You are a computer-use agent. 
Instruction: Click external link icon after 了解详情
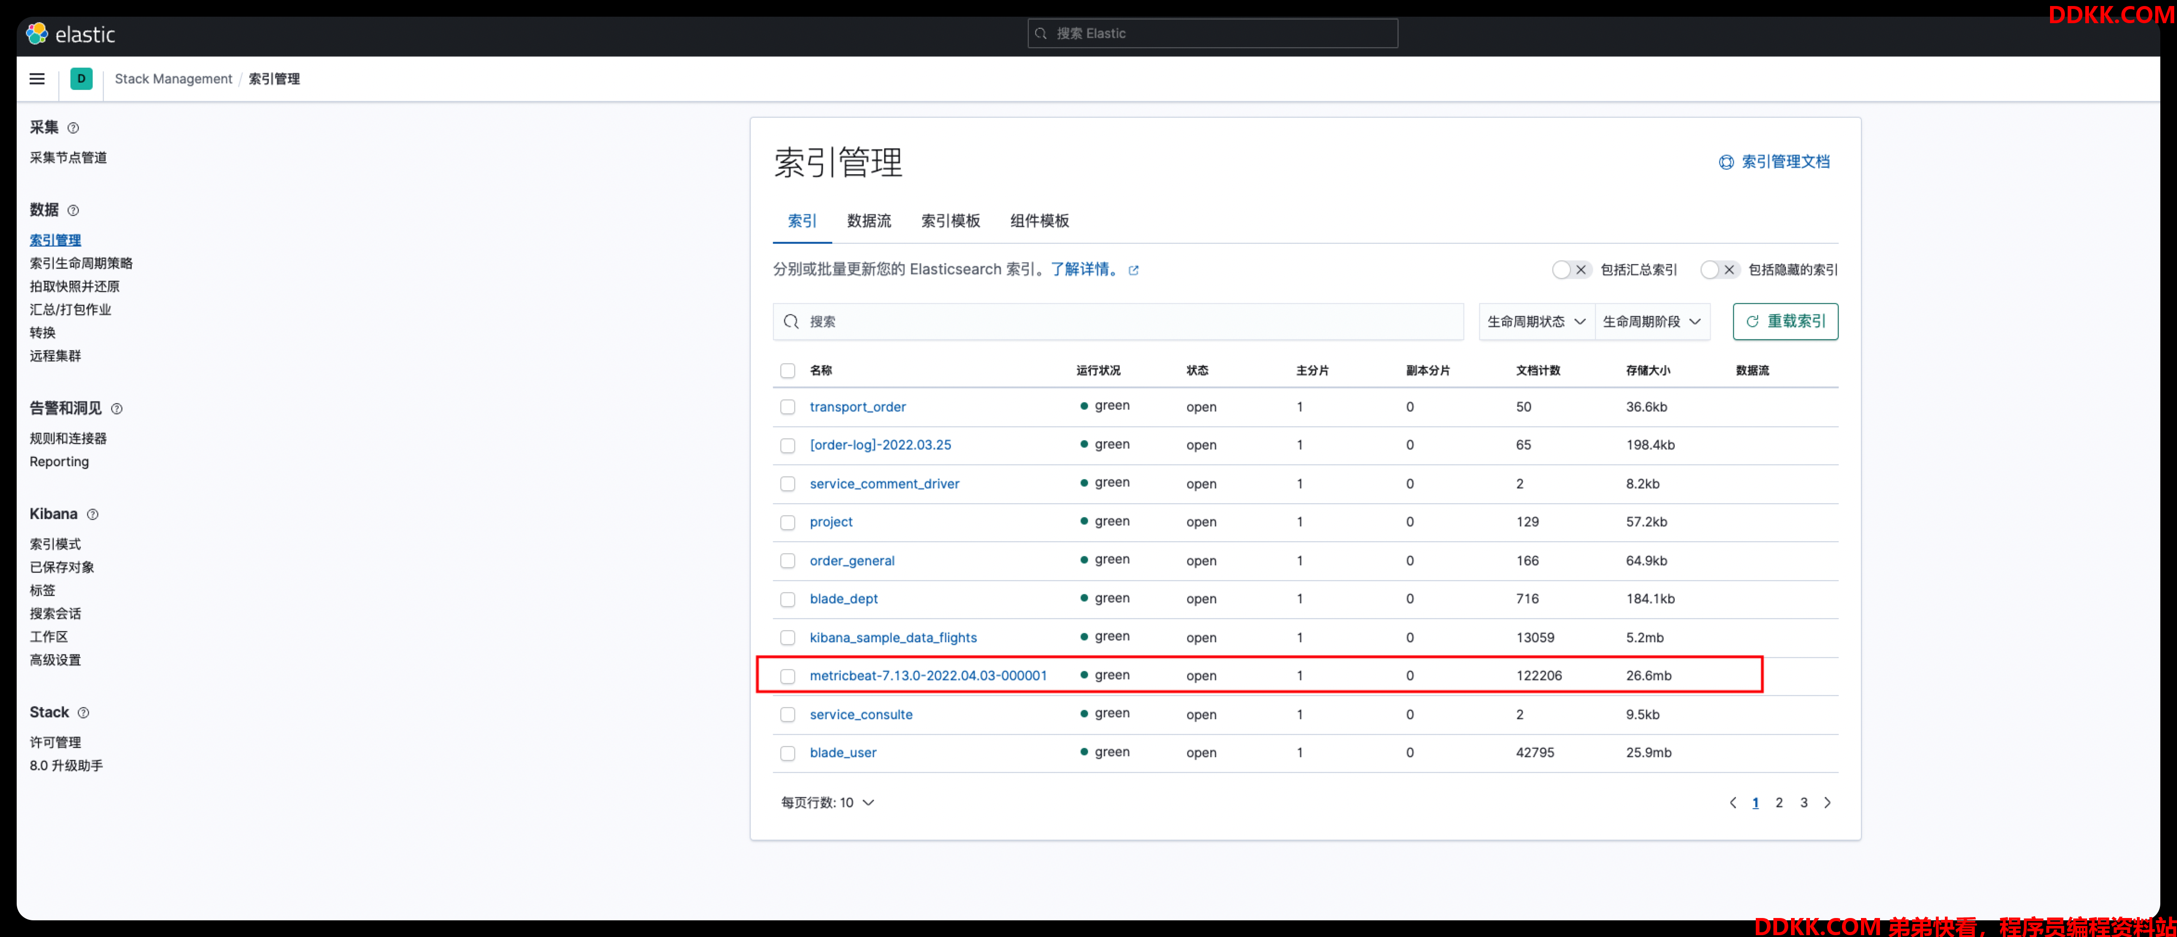(1134, 270)
